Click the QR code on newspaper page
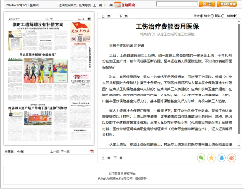The image size is (244, 189). [80, 39]
